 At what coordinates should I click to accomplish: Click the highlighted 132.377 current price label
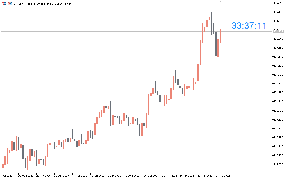coord(277,32)
